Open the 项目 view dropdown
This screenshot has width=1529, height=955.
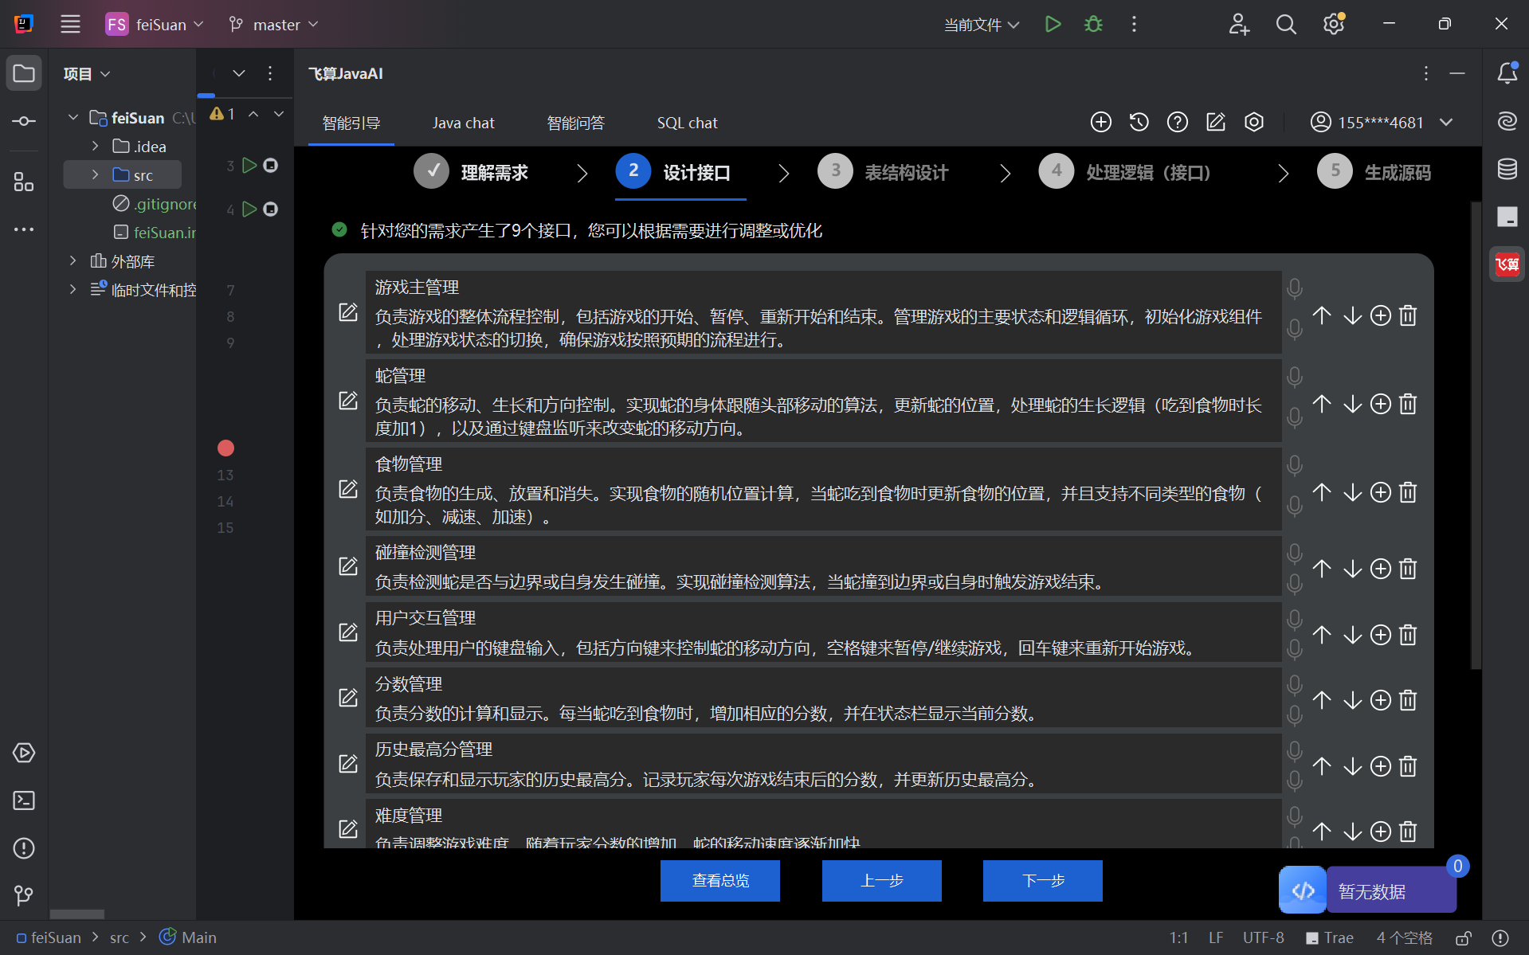tap(87, 73)
